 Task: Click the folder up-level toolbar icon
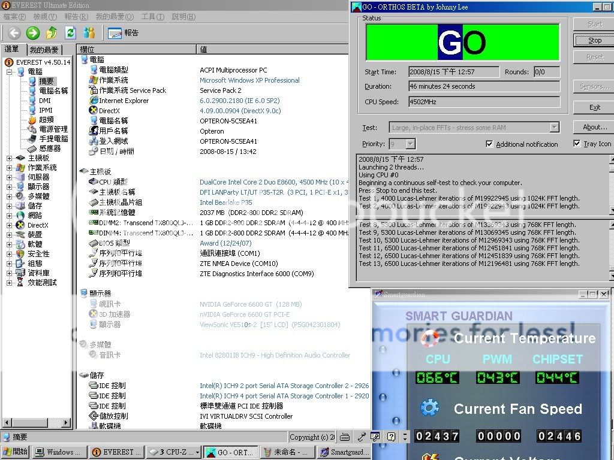pyautogui.click(x=52, y=33)
